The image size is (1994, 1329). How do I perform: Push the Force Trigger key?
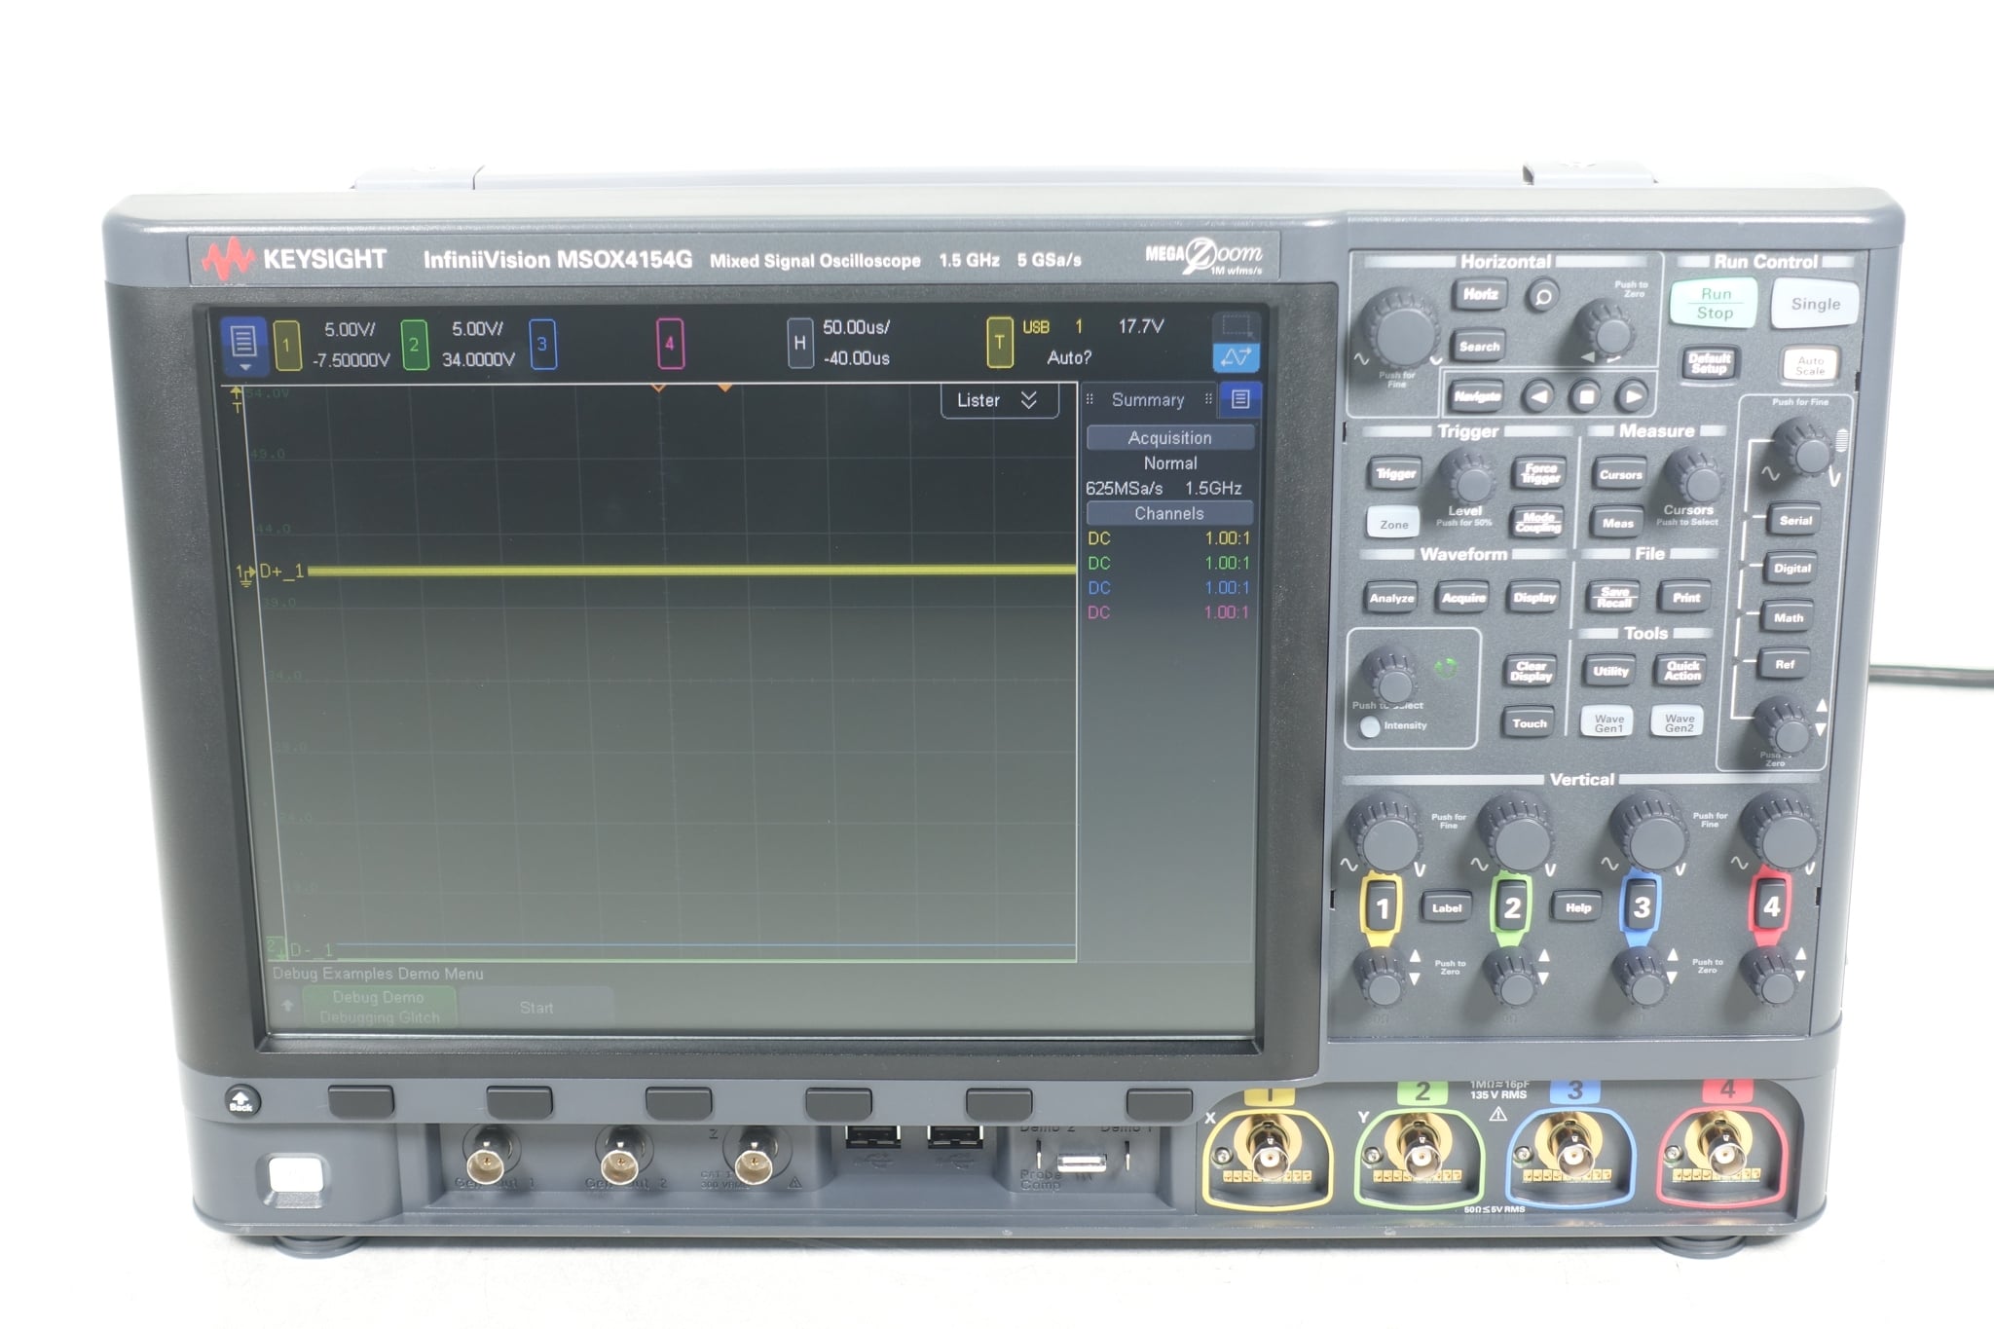(1539, 474)
